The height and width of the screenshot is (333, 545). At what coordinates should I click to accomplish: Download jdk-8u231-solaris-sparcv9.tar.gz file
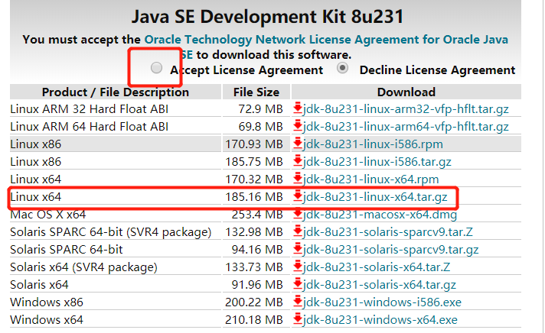(391, 250)
